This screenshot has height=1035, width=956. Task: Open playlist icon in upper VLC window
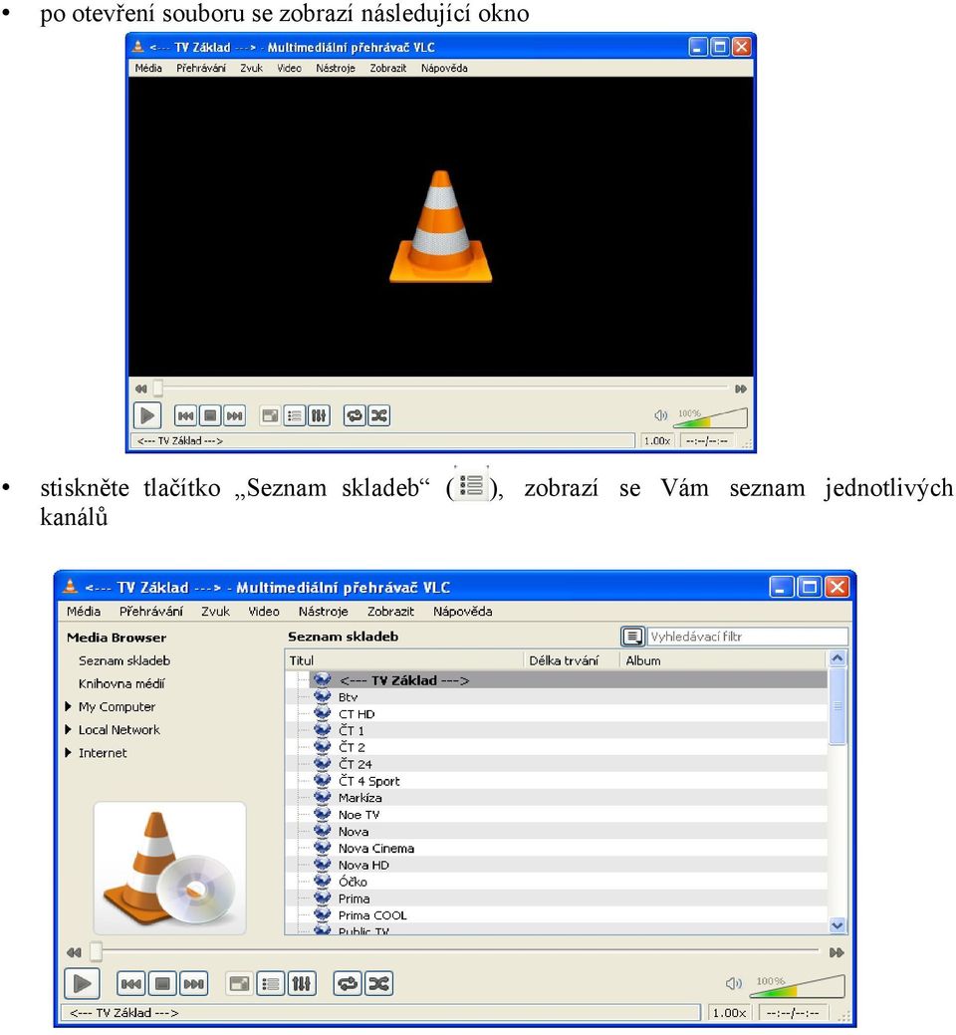coord(294,415)
